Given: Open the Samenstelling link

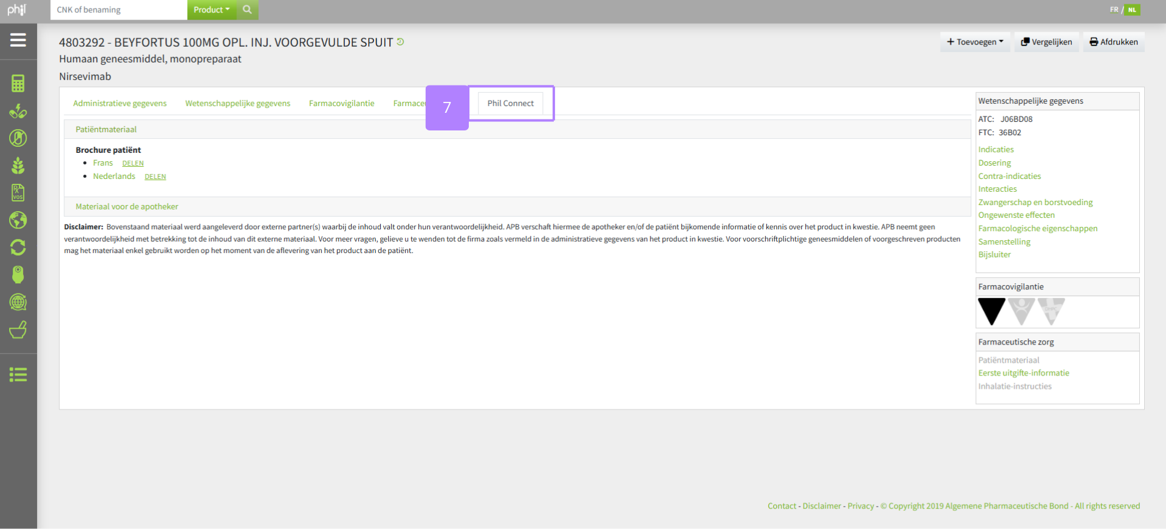Looking at the screenshot, I should [1004, 241].
